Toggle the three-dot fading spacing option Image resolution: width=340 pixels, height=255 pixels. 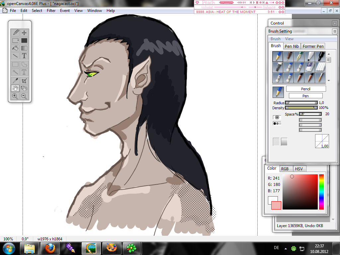277,124
